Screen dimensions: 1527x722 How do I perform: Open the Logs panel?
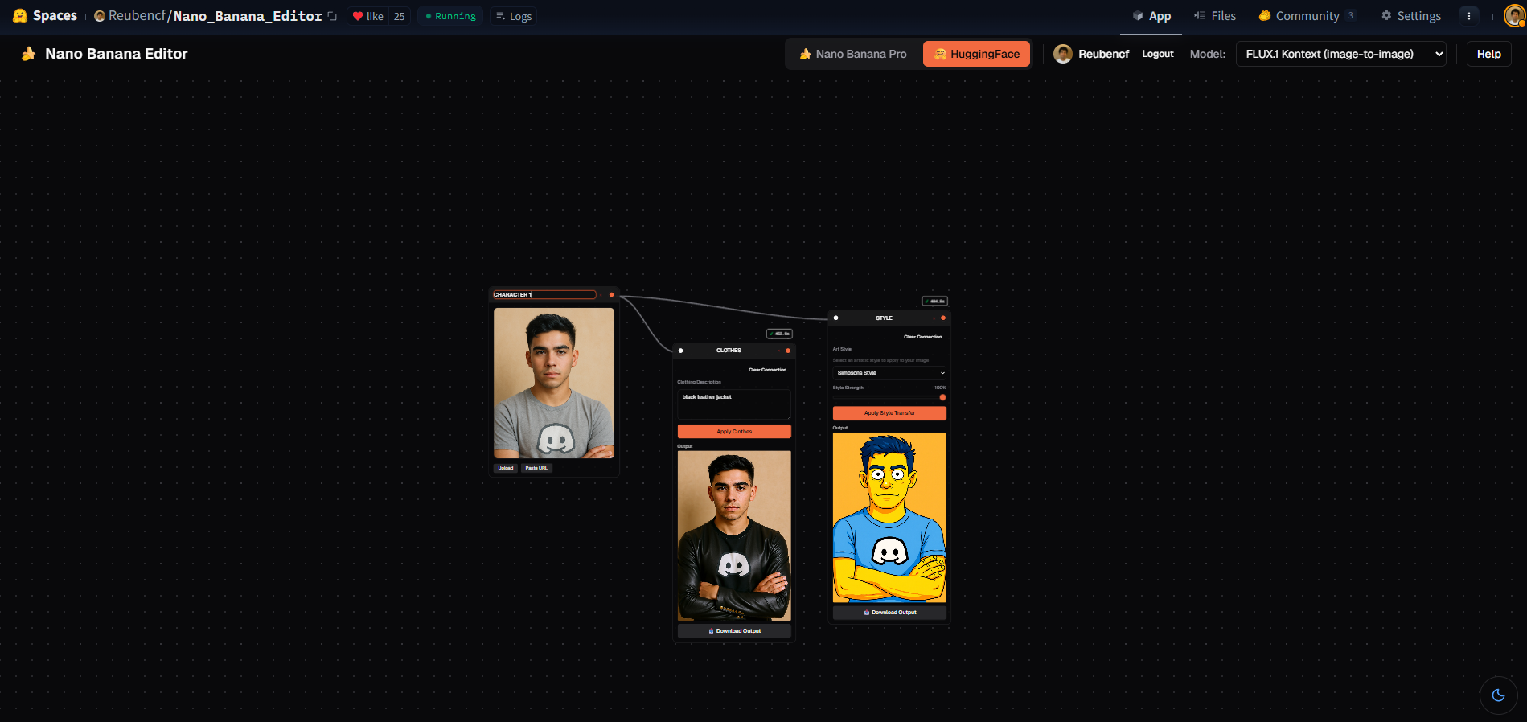(x=513, y=16)
